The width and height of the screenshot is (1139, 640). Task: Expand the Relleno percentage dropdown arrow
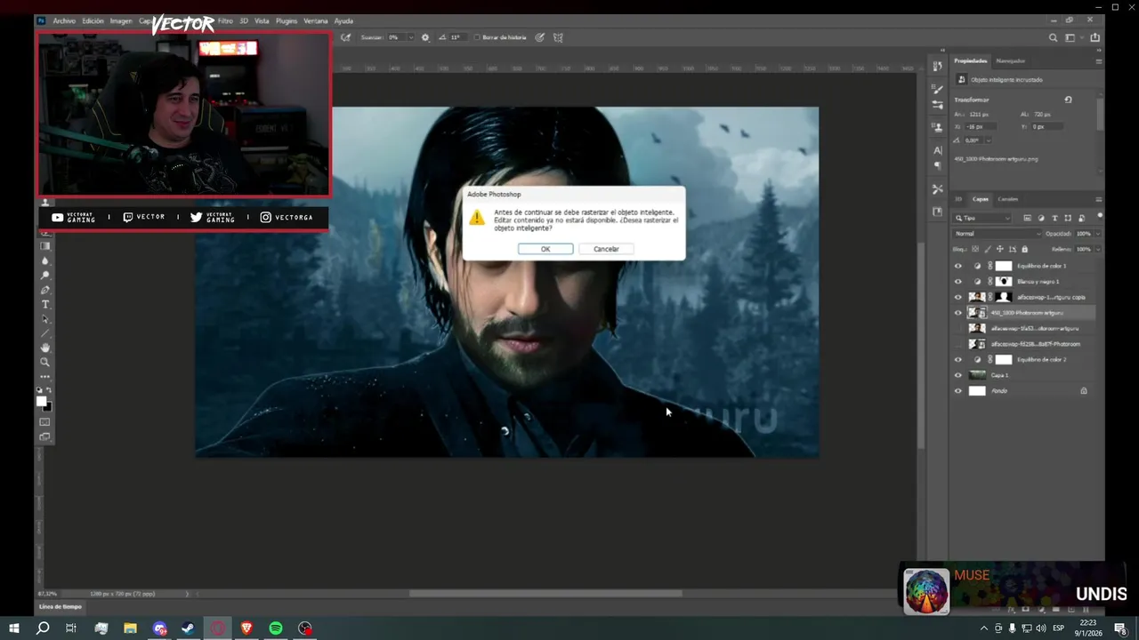(1098, 249)
